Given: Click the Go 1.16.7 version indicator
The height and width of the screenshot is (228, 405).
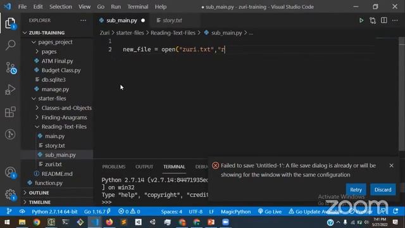Looking at the screenshot, I should [x=97, y=212].
